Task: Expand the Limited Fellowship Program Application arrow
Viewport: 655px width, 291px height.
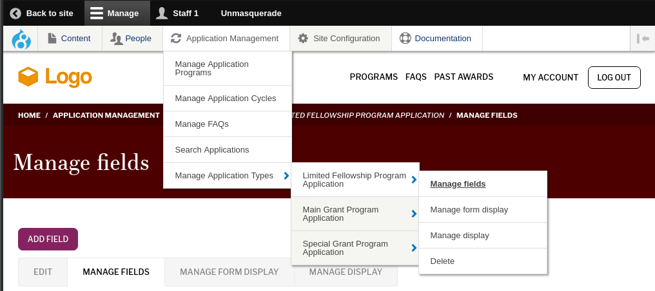Action: [414, 180]
